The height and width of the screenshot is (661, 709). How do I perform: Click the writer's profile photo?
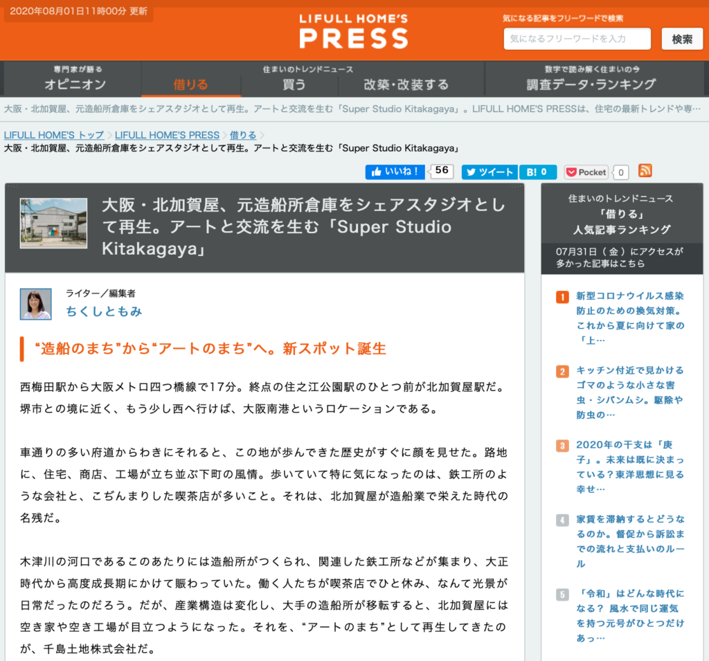[35, 304]
